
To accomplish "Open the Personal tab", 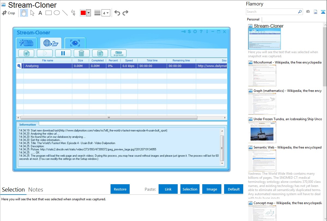I will tap(253, 19).
